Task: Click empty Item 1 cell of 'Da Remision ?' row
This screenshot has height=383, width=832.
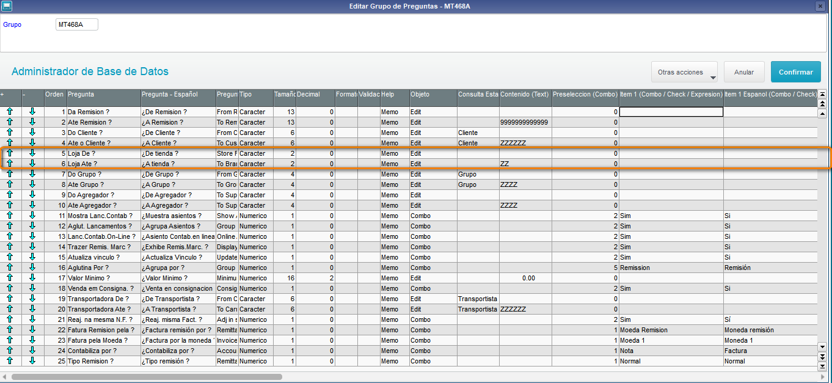Action: coord(671,112)
